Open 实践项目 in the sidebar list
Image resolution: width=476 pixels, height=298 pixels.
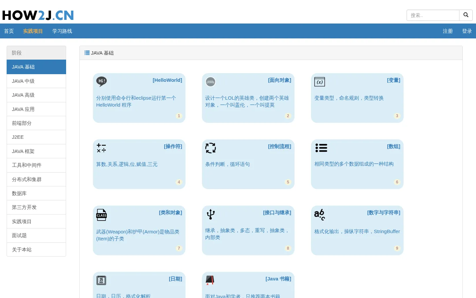36,222
